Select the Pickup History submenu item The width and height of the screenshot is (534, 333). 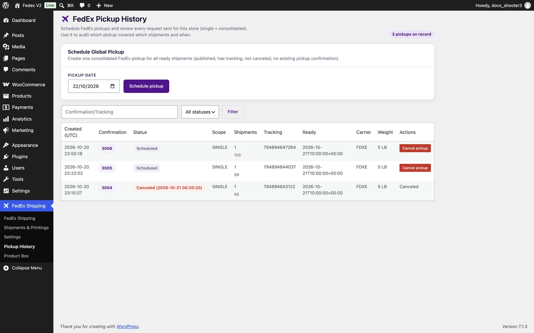(x=19, y=247)
